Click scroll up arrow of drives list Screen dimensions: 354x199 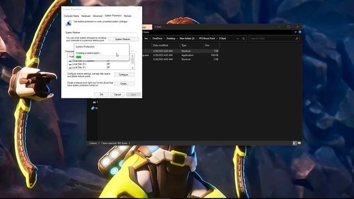pyautogui.click(x=133, y=56)
